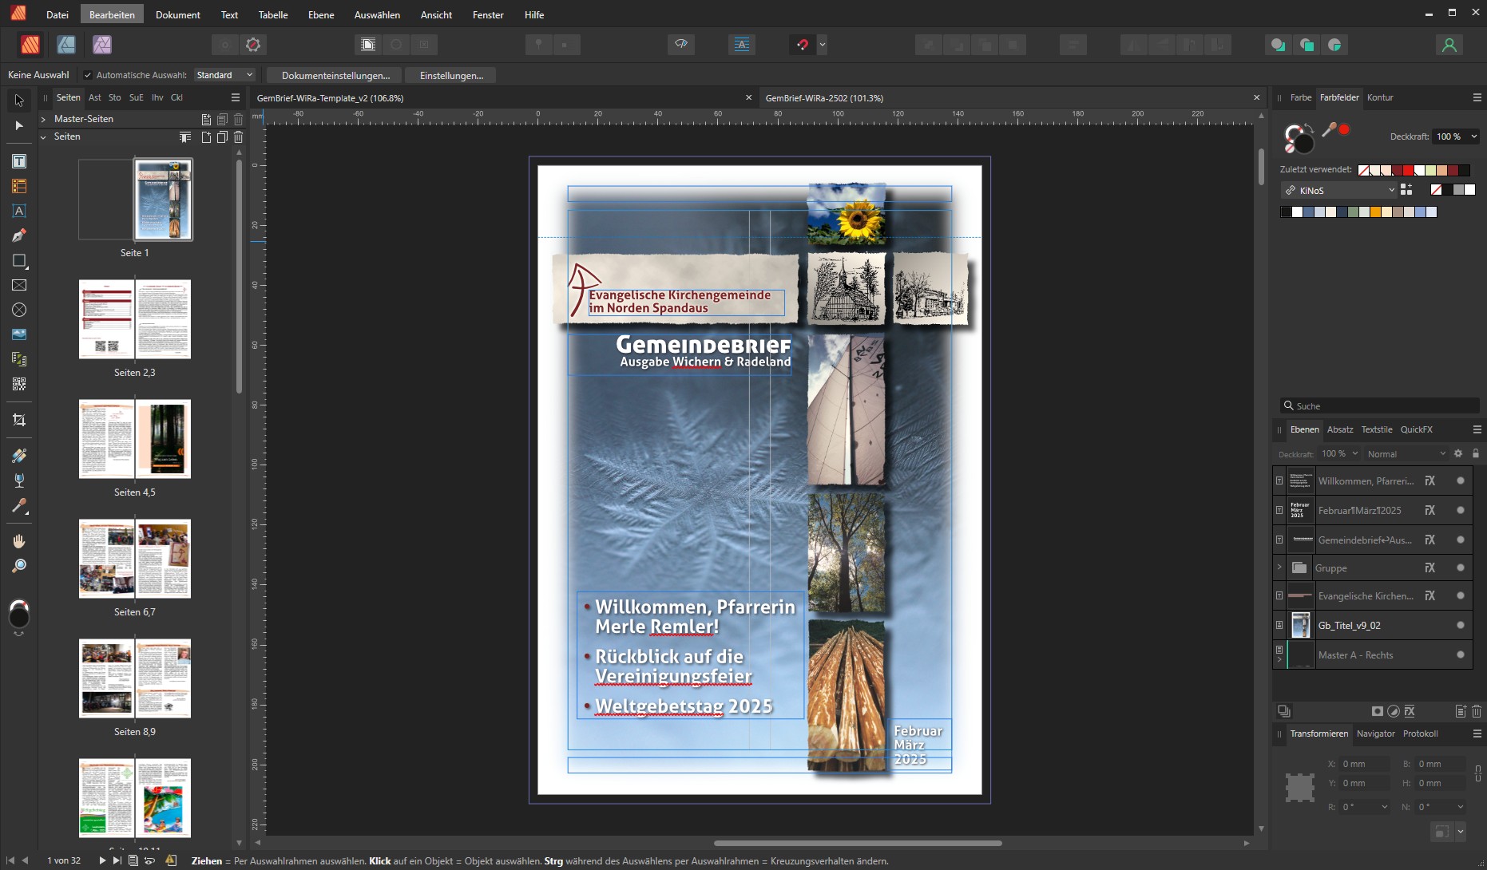Viewport: 1487px width, 870px height.
Task: Switch to the Kontur tab
Action: click(x=1380, y=97)
